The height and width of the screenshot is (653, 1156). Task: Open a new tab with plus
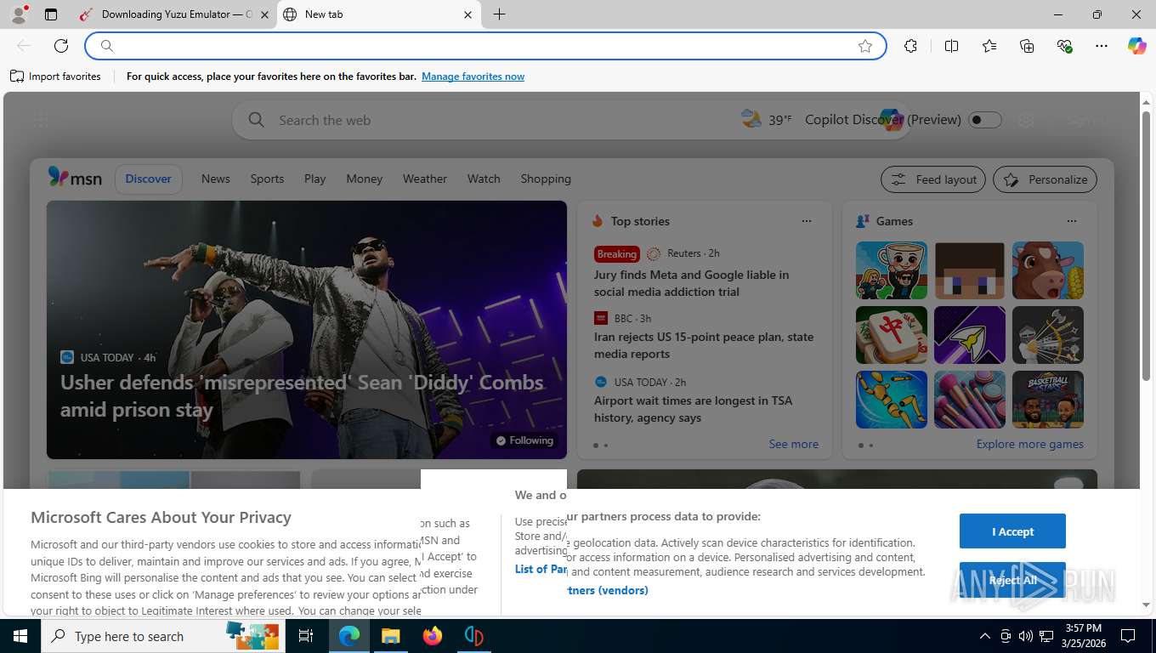[x=499, y=14]
